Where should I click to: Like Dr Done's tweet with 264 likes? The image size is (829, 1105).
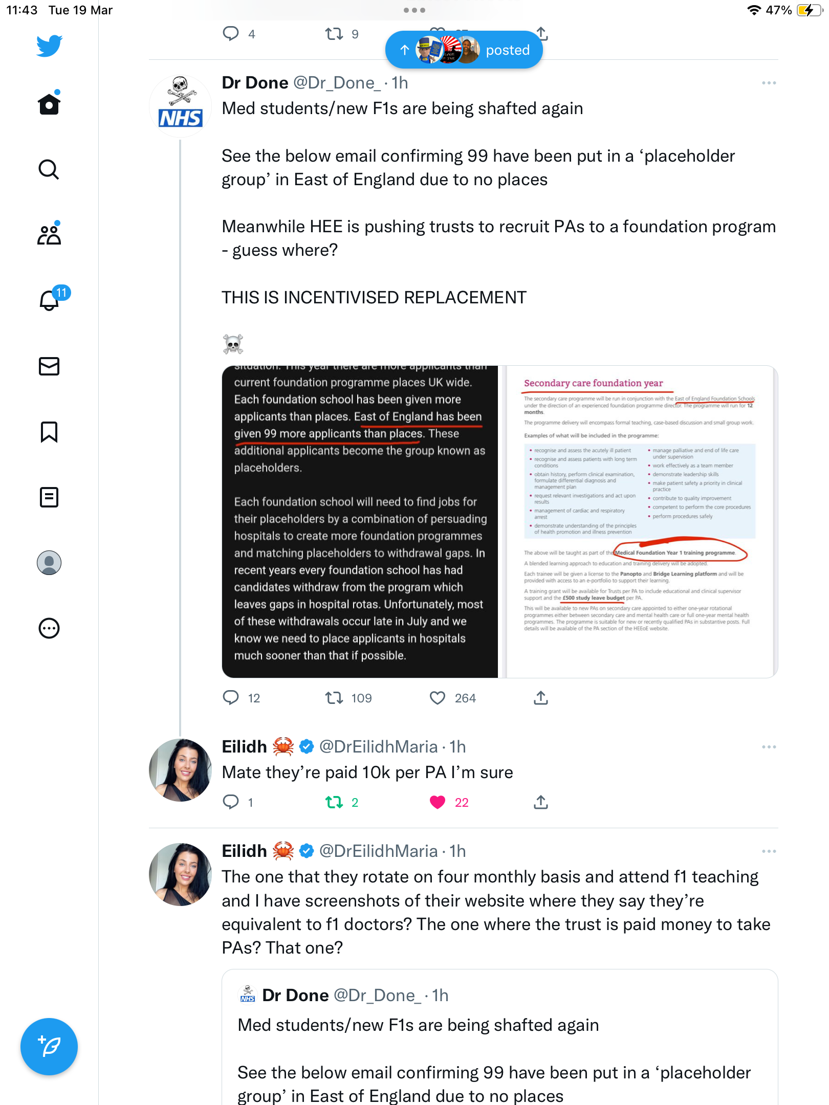[438, 698]
